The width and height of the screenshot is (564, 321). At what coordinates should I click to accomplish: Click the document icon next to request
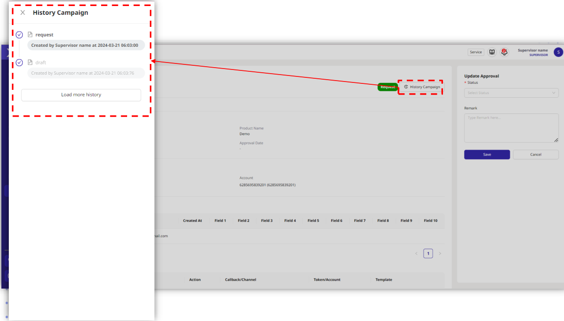(30, 35)
